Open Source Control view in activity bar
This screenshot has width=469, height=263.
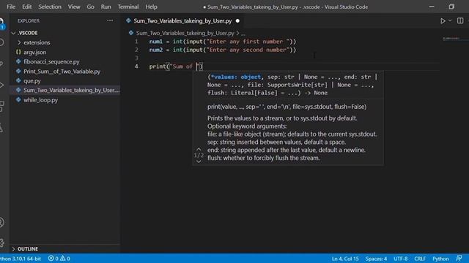[1, 64]
